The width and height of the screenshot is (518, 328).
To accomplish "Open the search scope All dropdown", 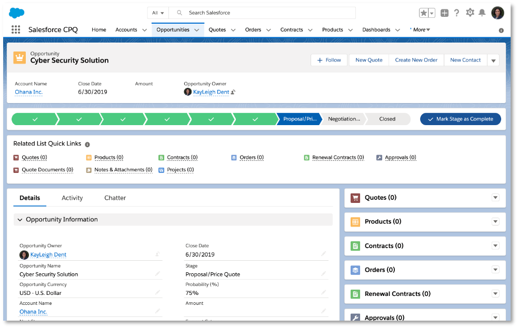I will 158,13.
